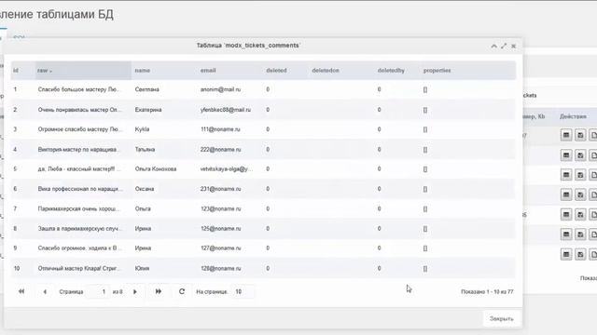This screenshot has height=335, width=597.
Task: Click comment 'Парикмахерская очень хорош...'
Action: [78, 208]
